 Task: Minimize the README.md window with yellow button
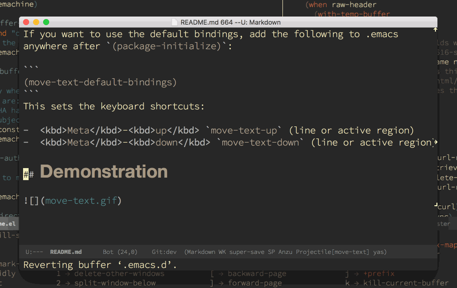coord(36,22)
